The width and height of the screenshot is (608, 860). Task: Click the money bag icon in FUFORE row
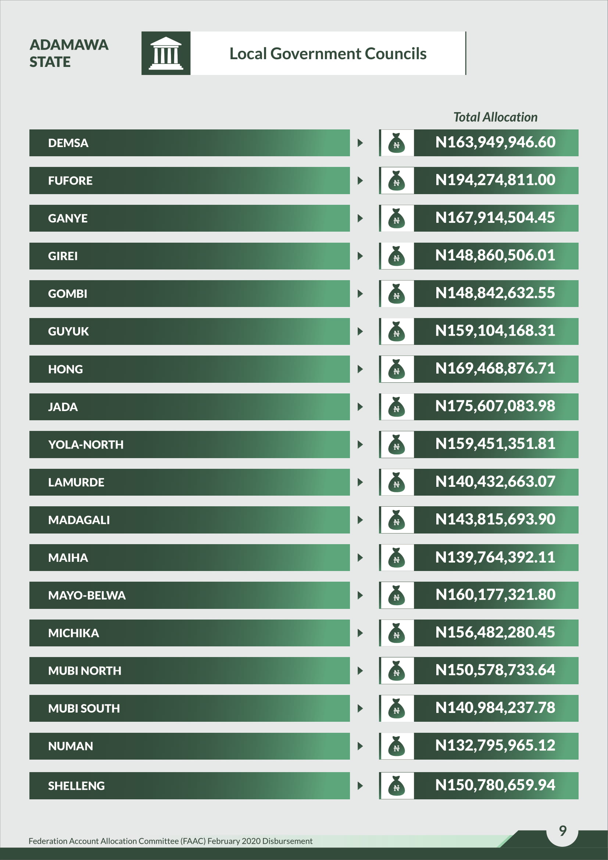click(397, 181)
